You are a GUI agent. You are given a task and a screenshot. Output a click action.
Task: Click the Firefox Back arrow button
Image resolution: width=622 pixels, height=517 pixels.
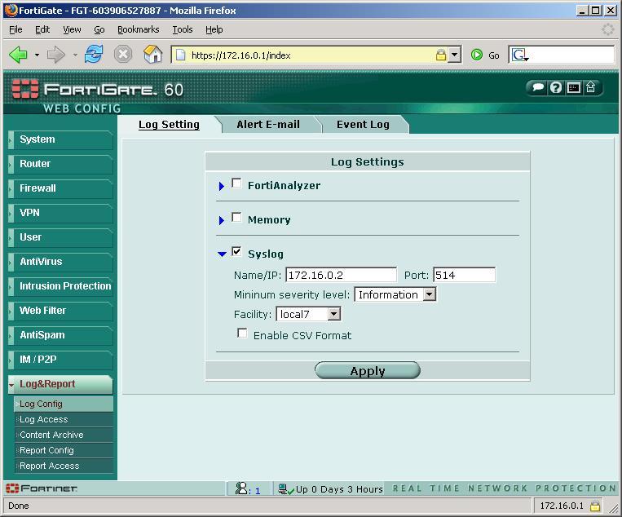tap(18, 55)
